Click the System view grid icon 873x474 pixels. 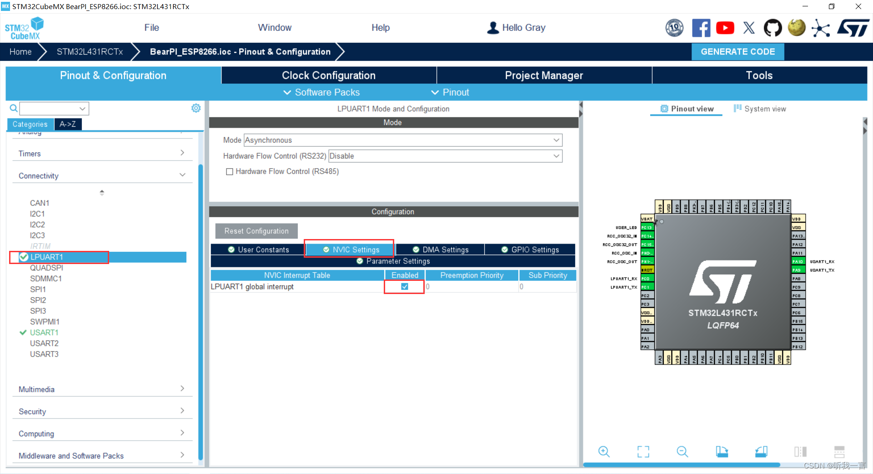coord(738,108)
